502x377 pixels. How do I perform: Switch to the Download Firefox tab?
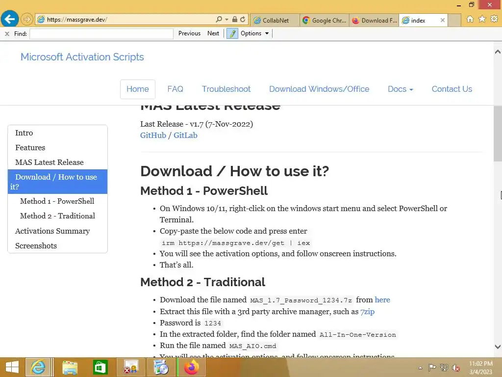click(x=374, y=20)
